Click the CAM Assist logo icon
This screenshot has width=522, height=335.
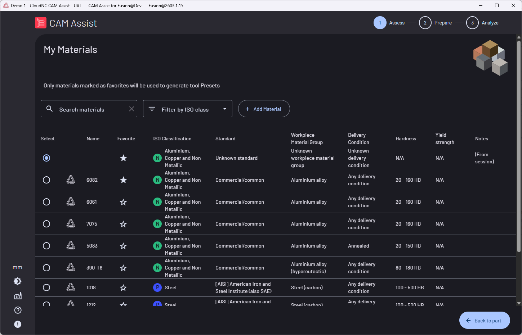[41, 23]
